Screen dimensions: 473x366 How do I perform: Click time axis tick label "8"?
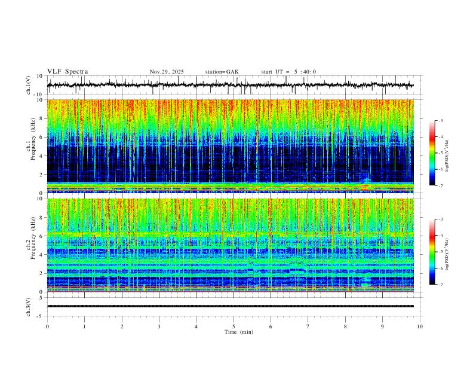345,327
